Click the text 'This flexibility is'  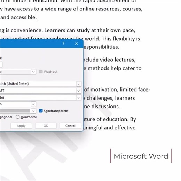(x=121, y=39)
